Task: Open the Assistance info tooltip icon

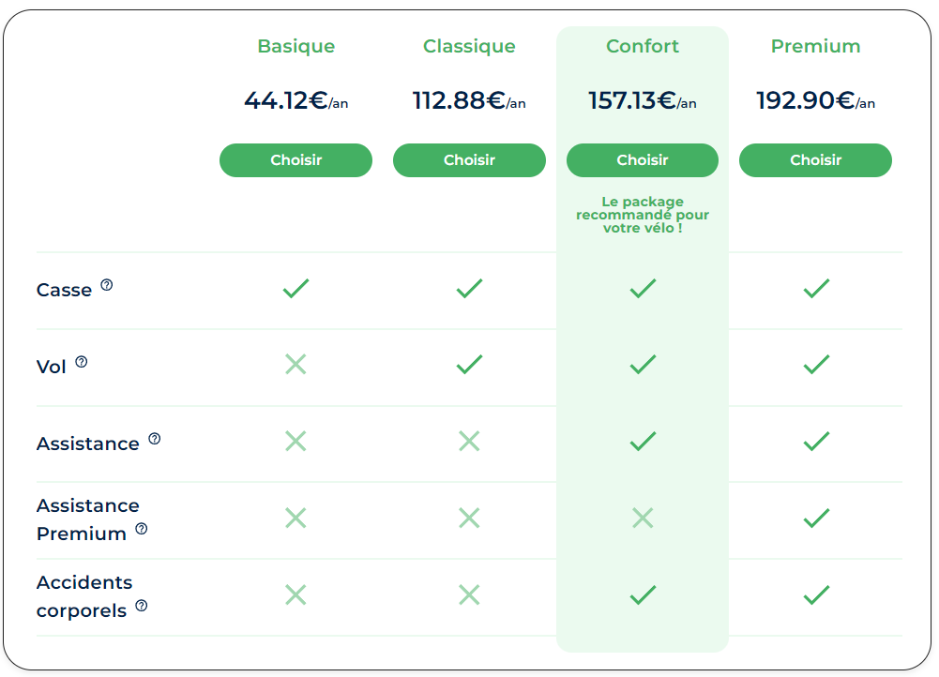Action: point(155,439)
